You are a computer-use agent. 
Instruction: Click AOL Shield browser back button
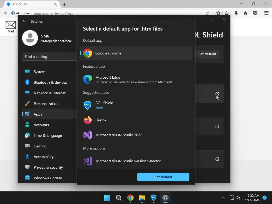point(6,13)
